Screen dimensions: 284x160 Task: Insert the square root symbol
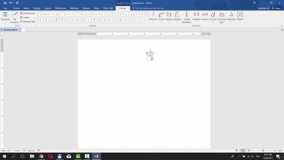[51, 20]
